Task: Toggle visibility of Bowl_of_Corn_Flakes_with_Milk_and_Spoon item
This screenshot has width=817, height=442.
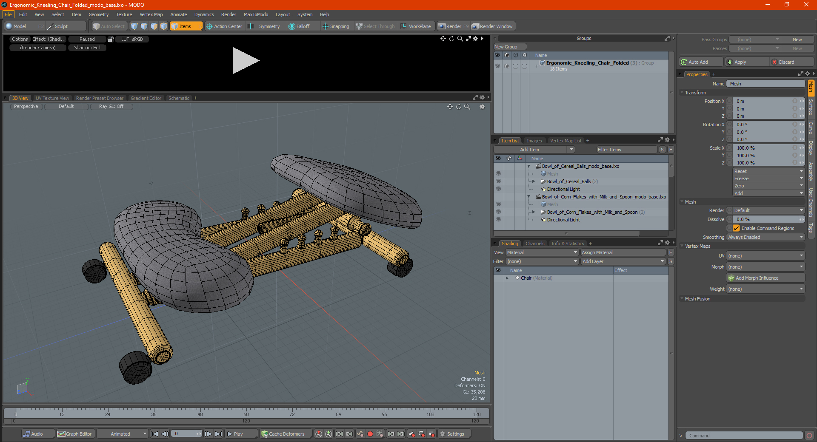Action: pos(498,212)
